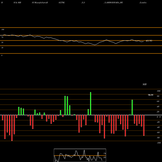This screenshot has width=162, height=162.
Task: Click the '40' label on MR axis
Action: pyautogui.click(x=158, y=107)
